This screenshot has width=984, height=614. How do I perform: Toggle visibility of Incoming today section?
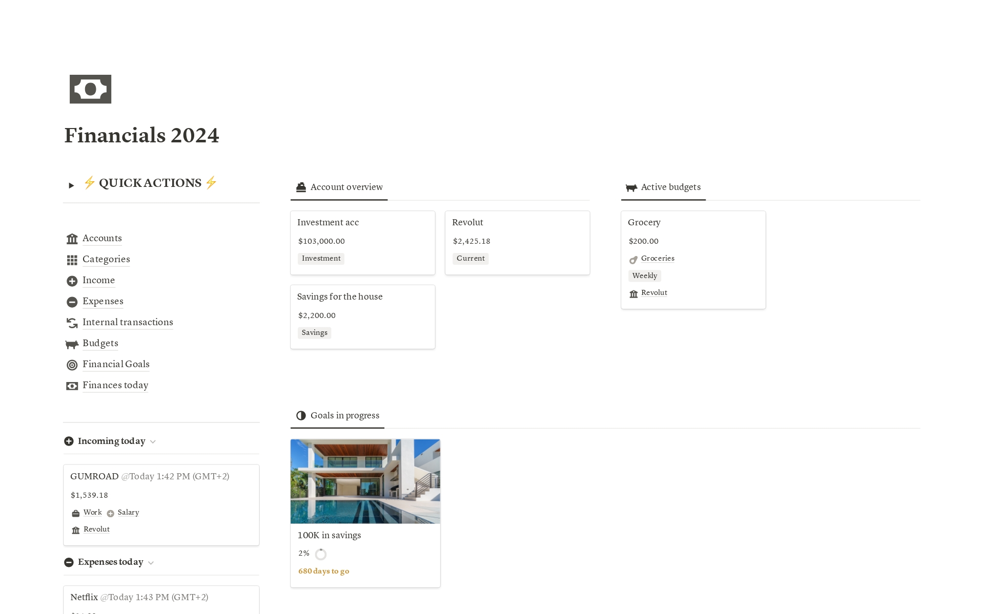click(x=153, y=441)
